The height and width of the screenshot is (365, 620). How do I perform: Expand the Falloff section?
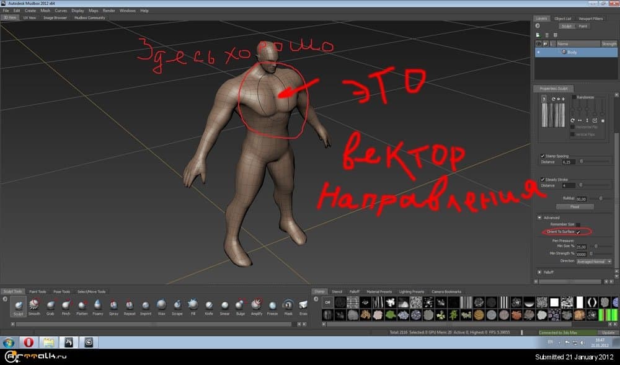pyautogui.click(x=539, y=271)
